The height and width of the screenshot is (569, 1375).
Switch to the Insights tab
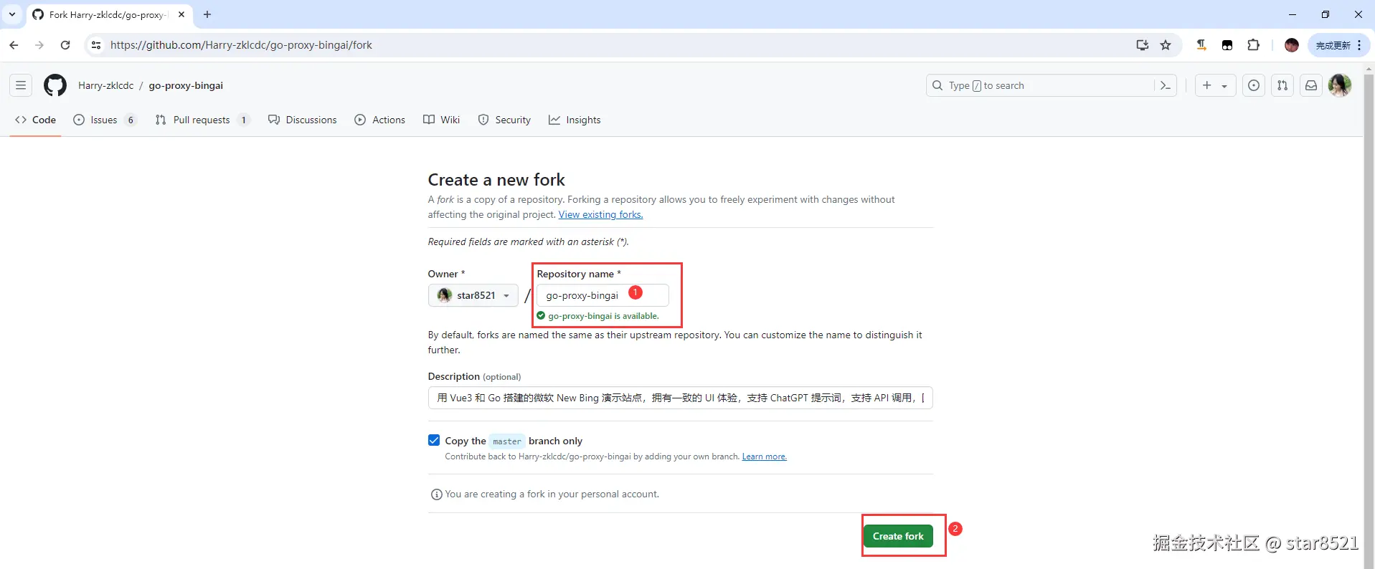pos(575,120)
